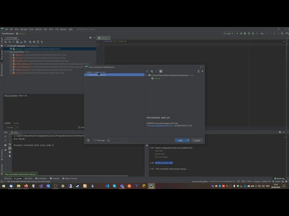The height and width of the screenshot is (216, 289).
Task: Uncheck the main.py file checkbox
Action: click(11, 49)
